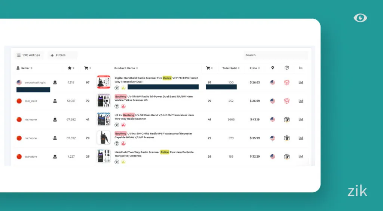The height and width of the screenshot is (211, 383).
Task: Click red warning icon under US 2x Baofeng
Action: [123, 125]
